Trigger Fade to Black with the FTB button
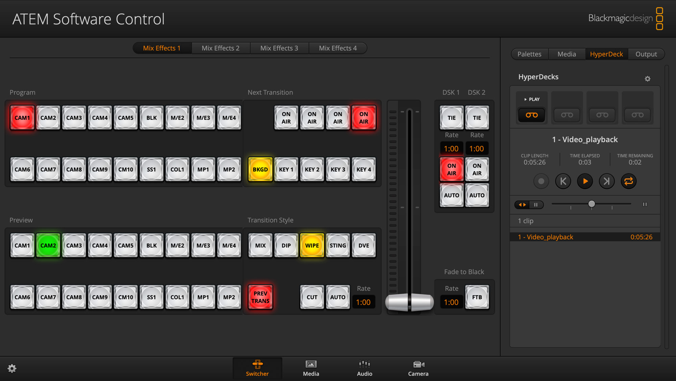676x381 pixels. (477, 297)
